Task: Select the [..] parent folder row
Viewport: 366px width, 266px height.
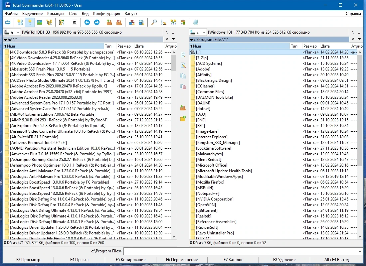Action: pyautogui.click(x=273, y=52)
